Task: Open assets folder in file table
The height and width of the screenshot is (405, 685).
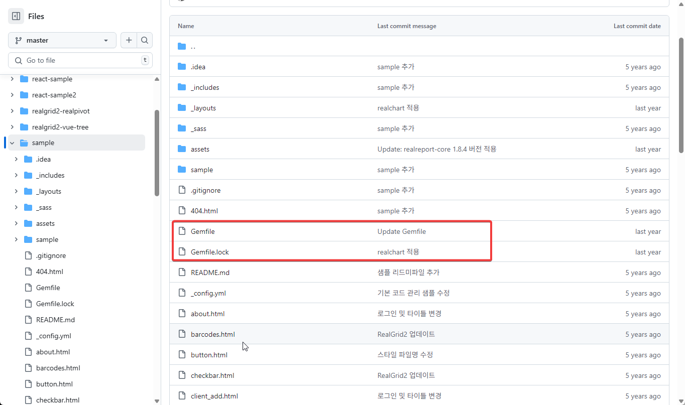Action: (200, 149)
